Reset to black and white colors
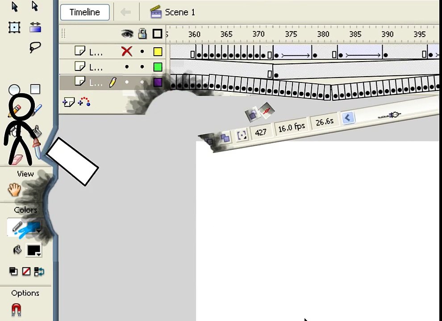This screenshot has width=442, height=321. tap(13, 271)
